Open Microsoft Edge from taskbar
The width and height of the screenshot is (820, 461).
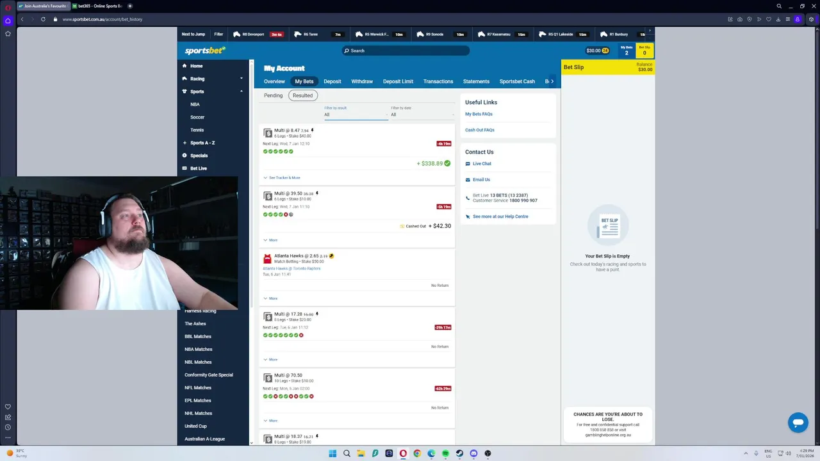coord(431,453)
